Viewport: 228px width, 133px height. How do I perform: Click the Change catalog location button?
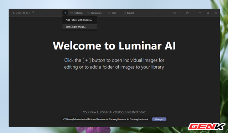[x=159, y=119]
